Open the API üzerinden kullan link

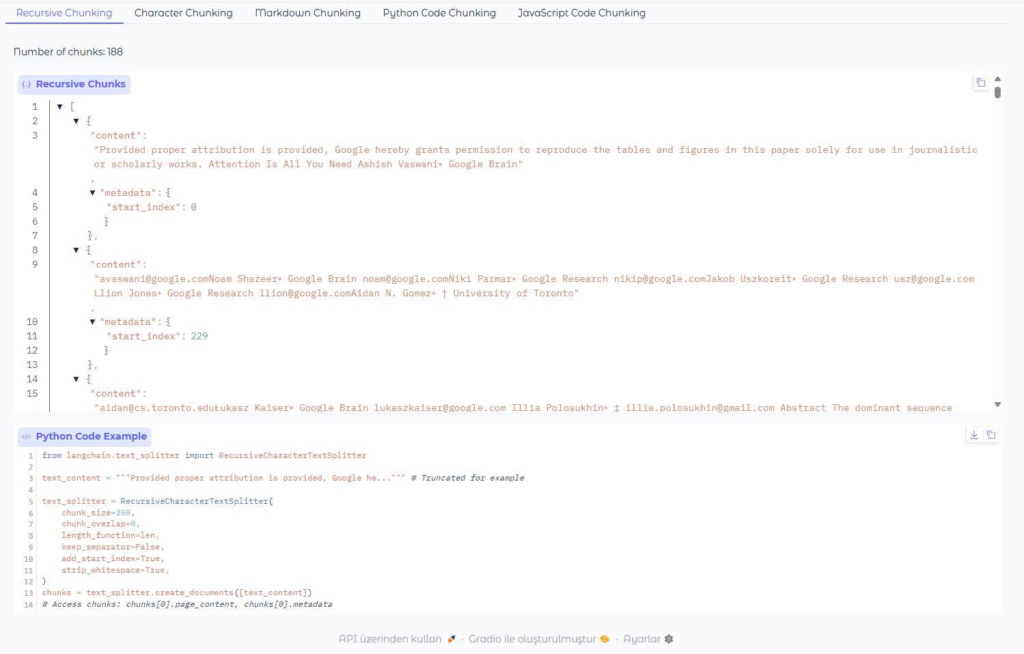point(390,639)
